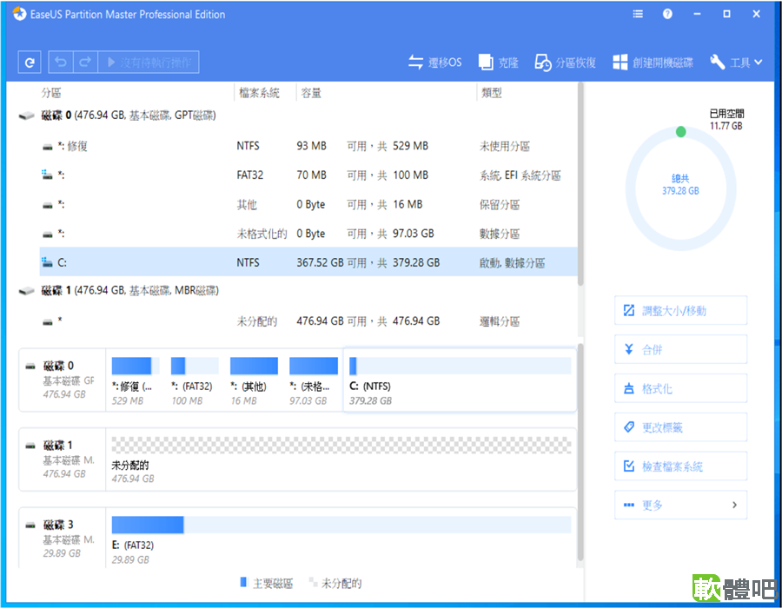Select the unformatted 97.03 GB partition row
The image size is (782, 608).
click(x=308, y=234)
